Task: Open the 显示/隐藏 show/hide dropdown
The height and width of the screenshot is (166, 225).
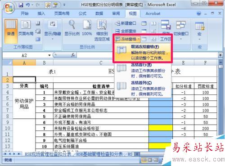Action: pos(53,31)
